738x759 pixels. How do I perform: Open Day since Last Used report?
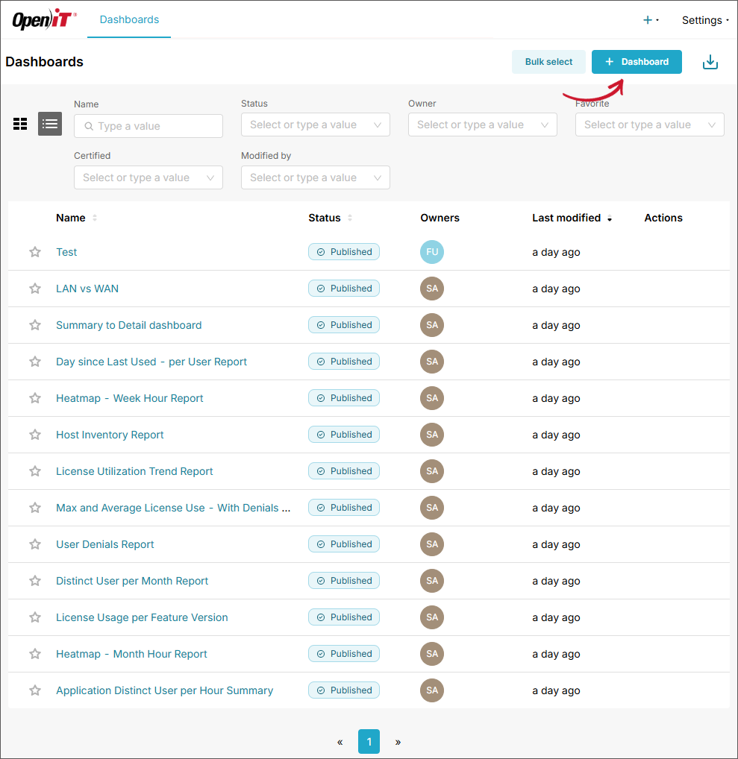click(151, 362)
